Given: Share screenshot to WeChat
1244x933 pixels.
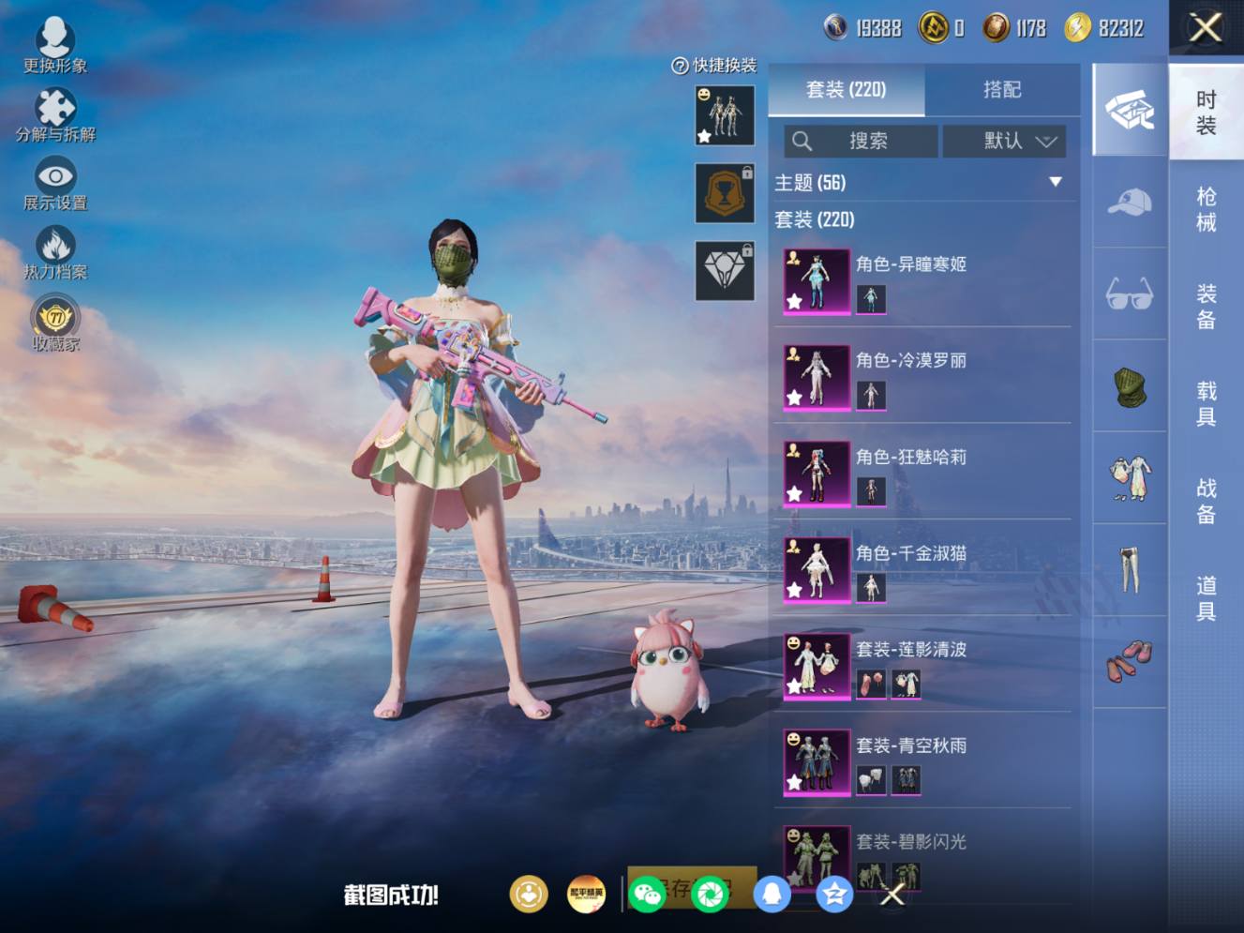Looking at the screenshot, I should [647, 895].
